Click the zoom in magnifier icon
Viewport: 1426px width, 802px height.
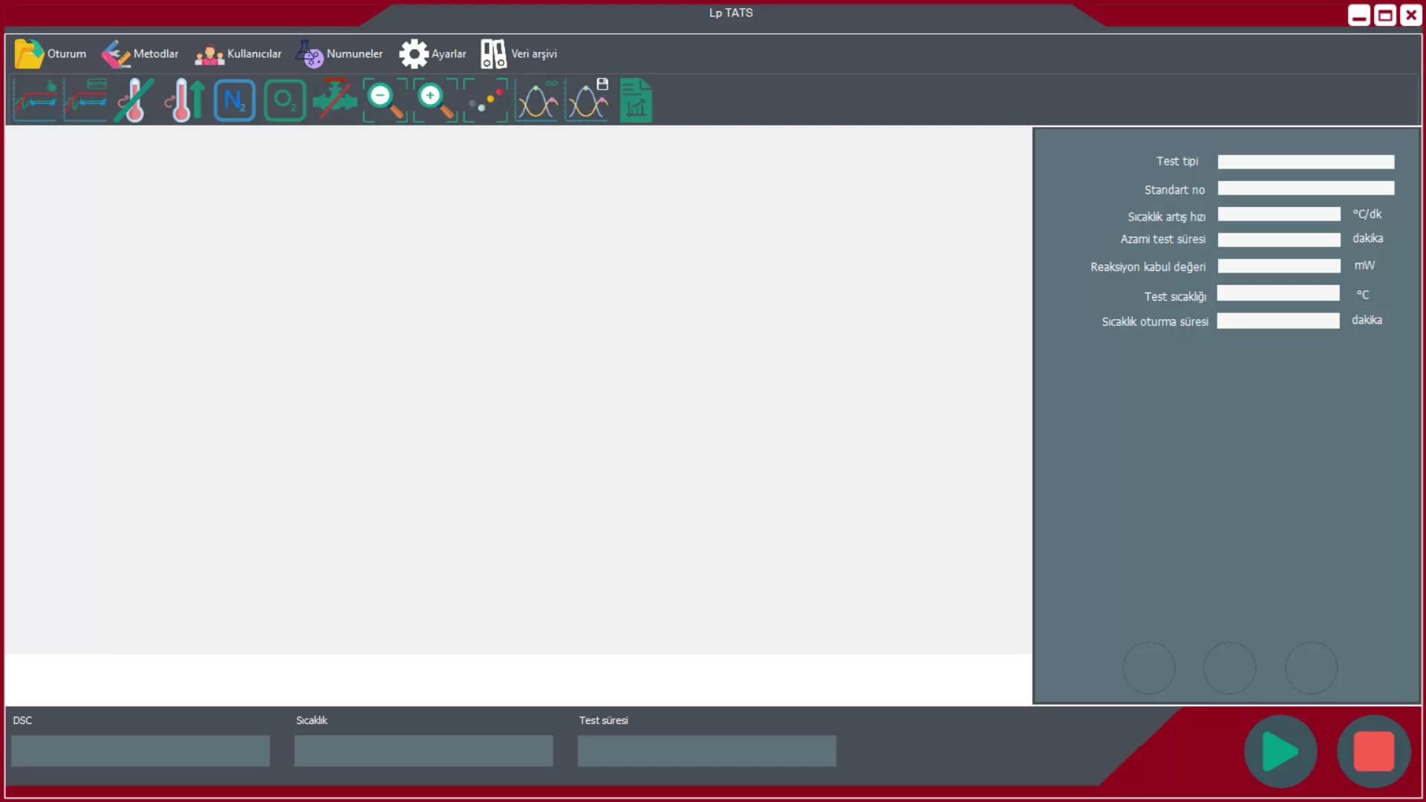436,100
